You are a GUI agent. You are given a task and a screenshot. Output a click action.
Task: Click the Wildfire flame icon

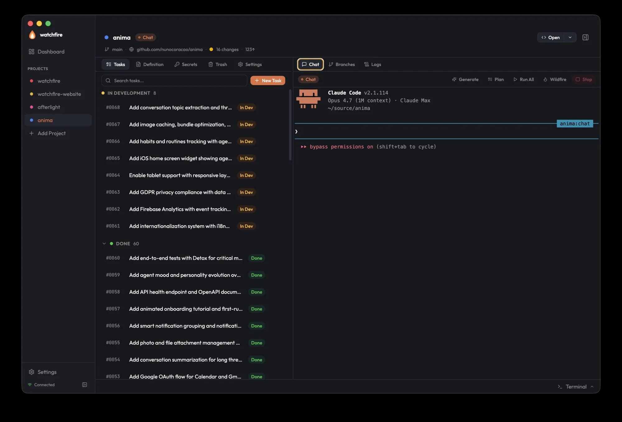(545, 79)
